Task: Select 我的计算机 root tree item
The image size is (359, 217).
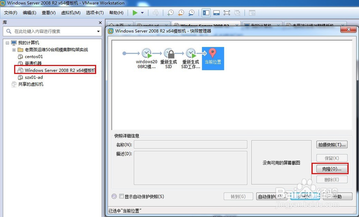Action: click(29, 43)
